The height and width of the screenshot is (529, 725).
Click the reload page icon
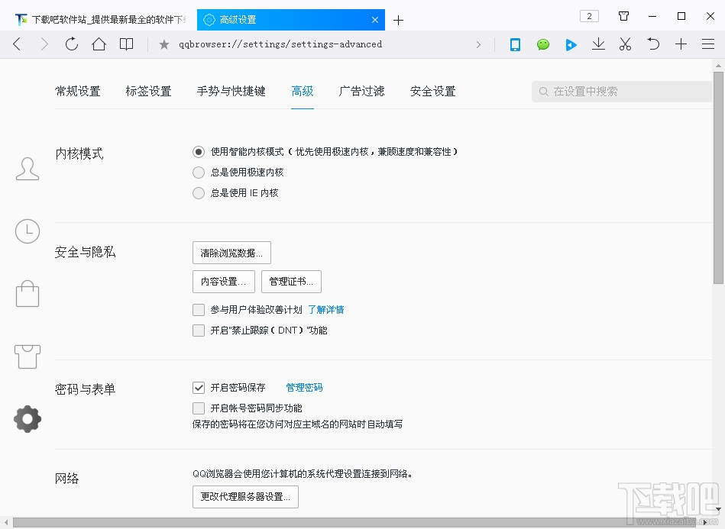[71, 44]
